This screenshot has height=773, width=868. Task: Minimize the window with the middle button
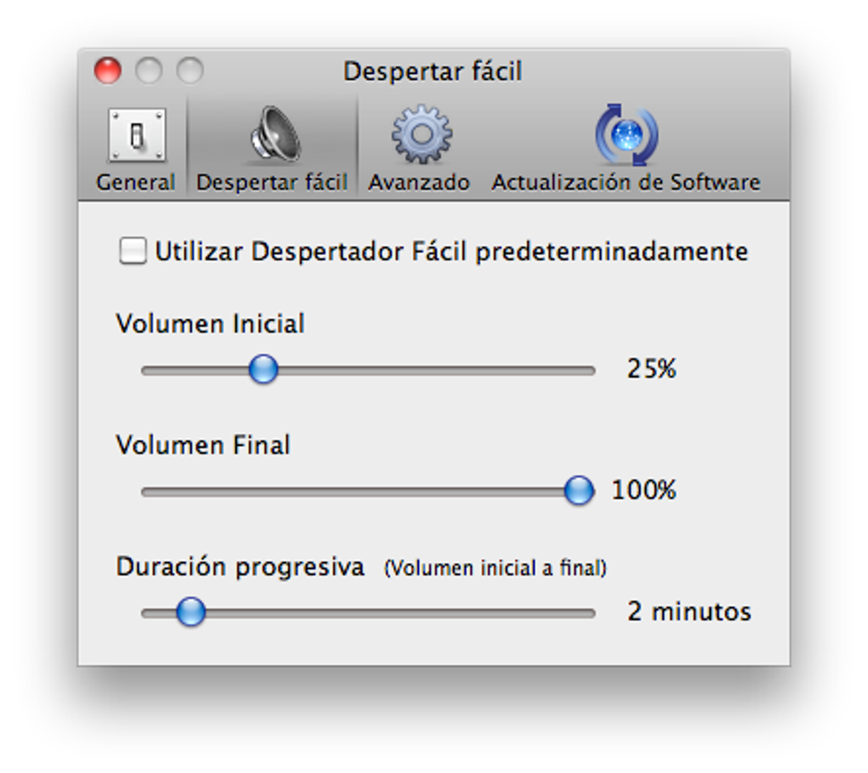point(149,71)
